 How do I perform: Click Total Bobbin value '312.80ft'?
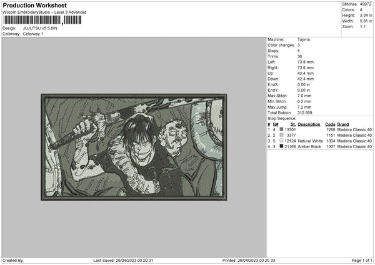(305, 112)
